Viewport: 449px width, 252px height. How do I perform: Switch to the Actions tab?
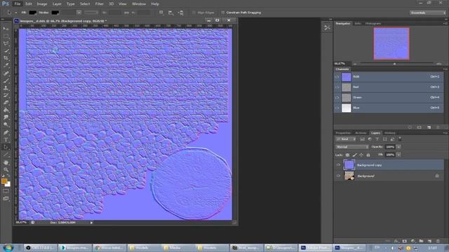click(361, 133)
